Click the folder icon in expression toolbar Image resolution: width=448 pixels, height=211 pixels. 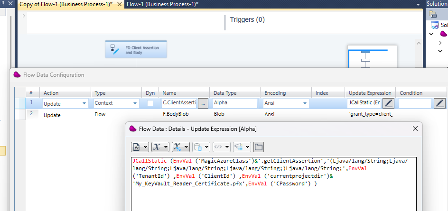pos(258,147)
